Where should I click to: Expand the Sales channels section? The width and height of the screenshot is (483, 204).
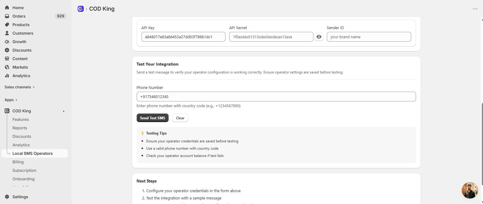pos(20,87)
